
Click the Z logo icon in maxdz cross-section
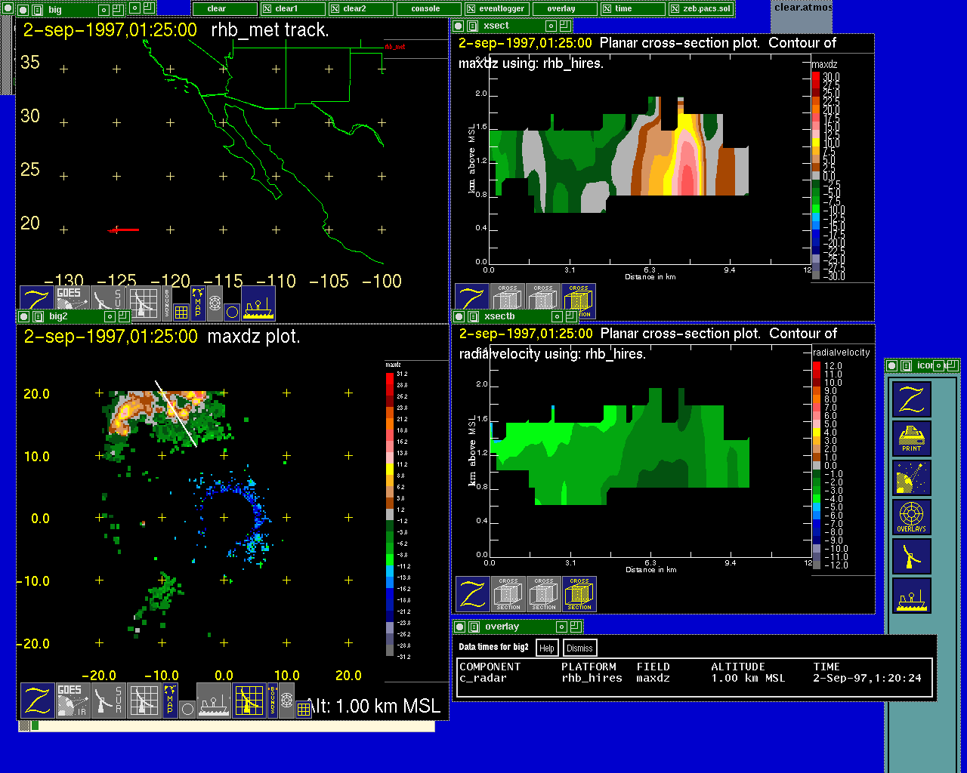tap(472, 301)
